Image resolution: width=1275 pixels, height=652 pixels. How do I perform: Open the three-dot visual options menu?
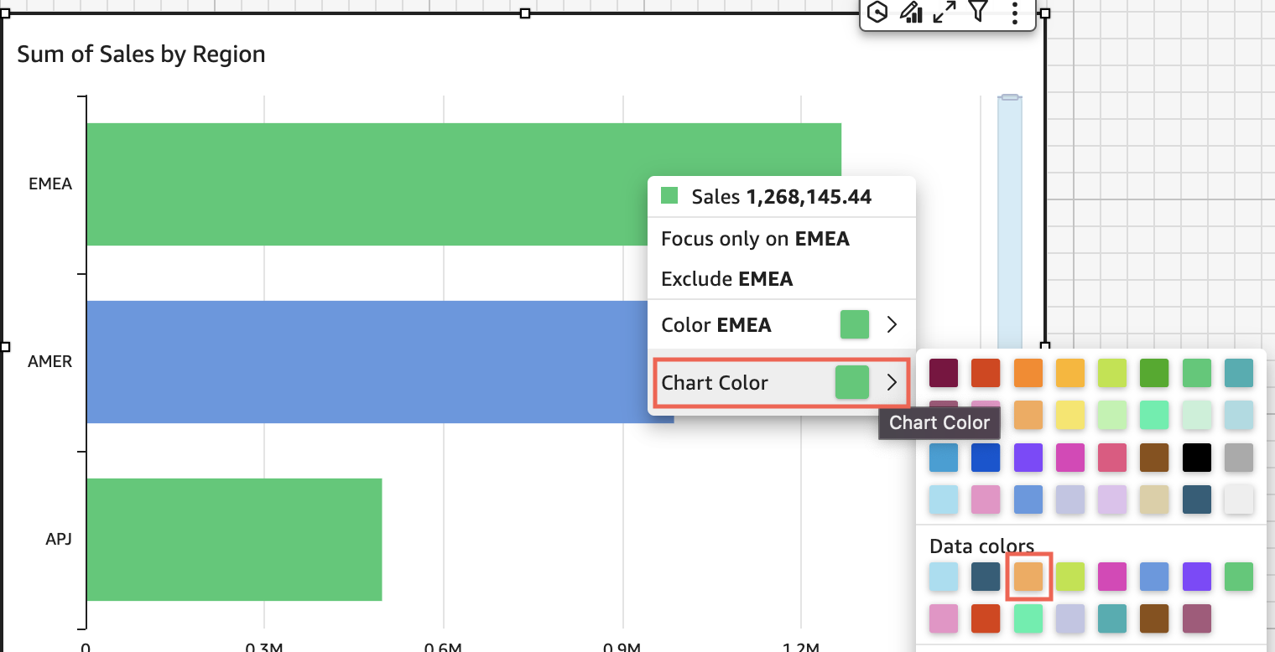[x=1015, y=12]
